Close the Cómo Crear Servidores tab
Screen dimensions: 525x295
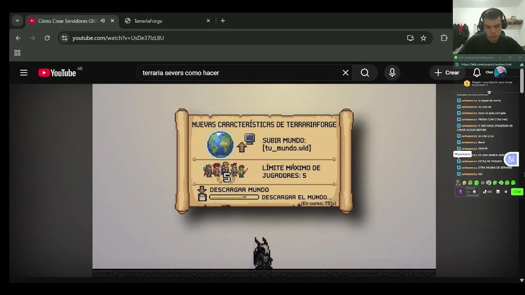[112, 21]
